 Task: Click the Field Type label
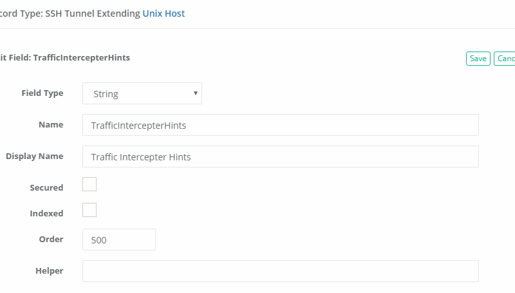click(42, 93)
